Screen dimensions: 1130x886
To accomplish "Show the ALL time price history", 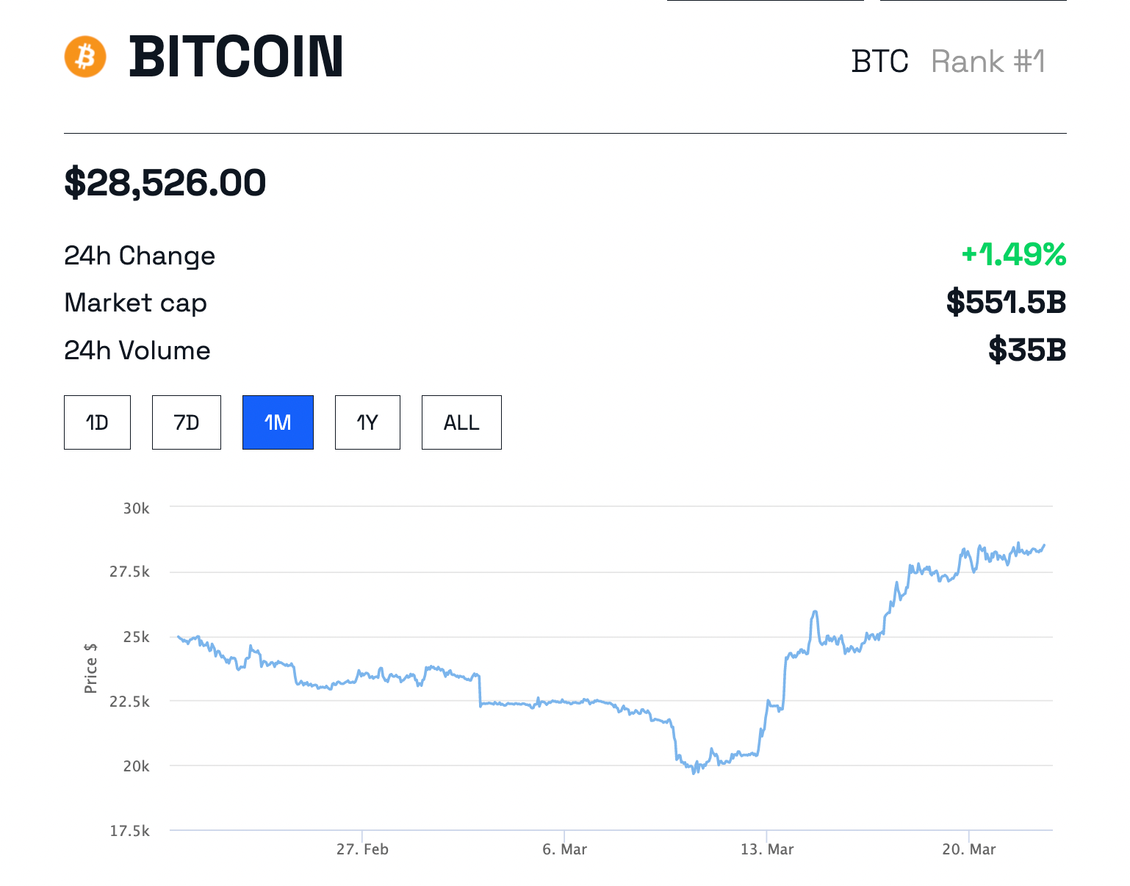I will coord(461,422).
